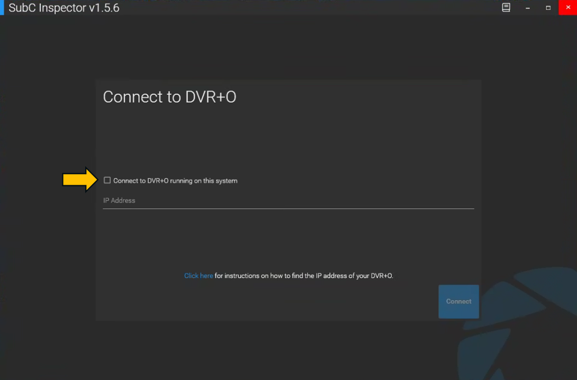The height and width of the screenshot is (380, 577).
Task: Maximize the SubC Inspector window
Action: click(x=548, y=8)
